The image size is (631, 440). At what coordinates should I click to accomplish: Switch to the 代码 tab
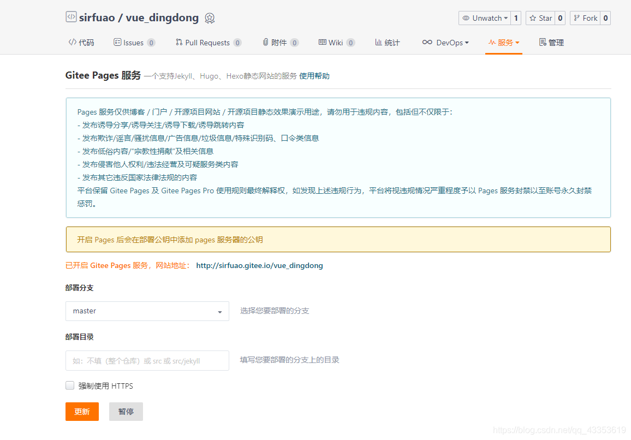(x=81, y=43)
